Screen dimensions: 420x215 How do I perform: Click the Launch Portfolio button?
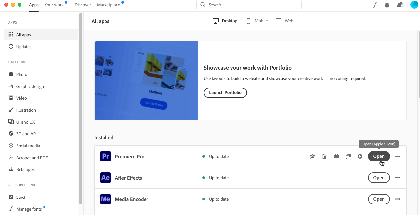coord(225,93)
